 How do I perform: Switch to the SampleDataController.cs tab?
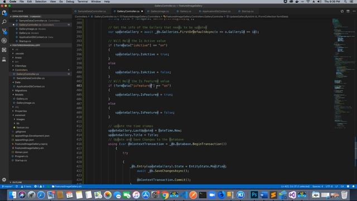click(91, 11)
